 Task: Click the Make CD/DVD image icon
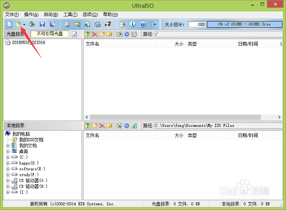coord(67,24)
